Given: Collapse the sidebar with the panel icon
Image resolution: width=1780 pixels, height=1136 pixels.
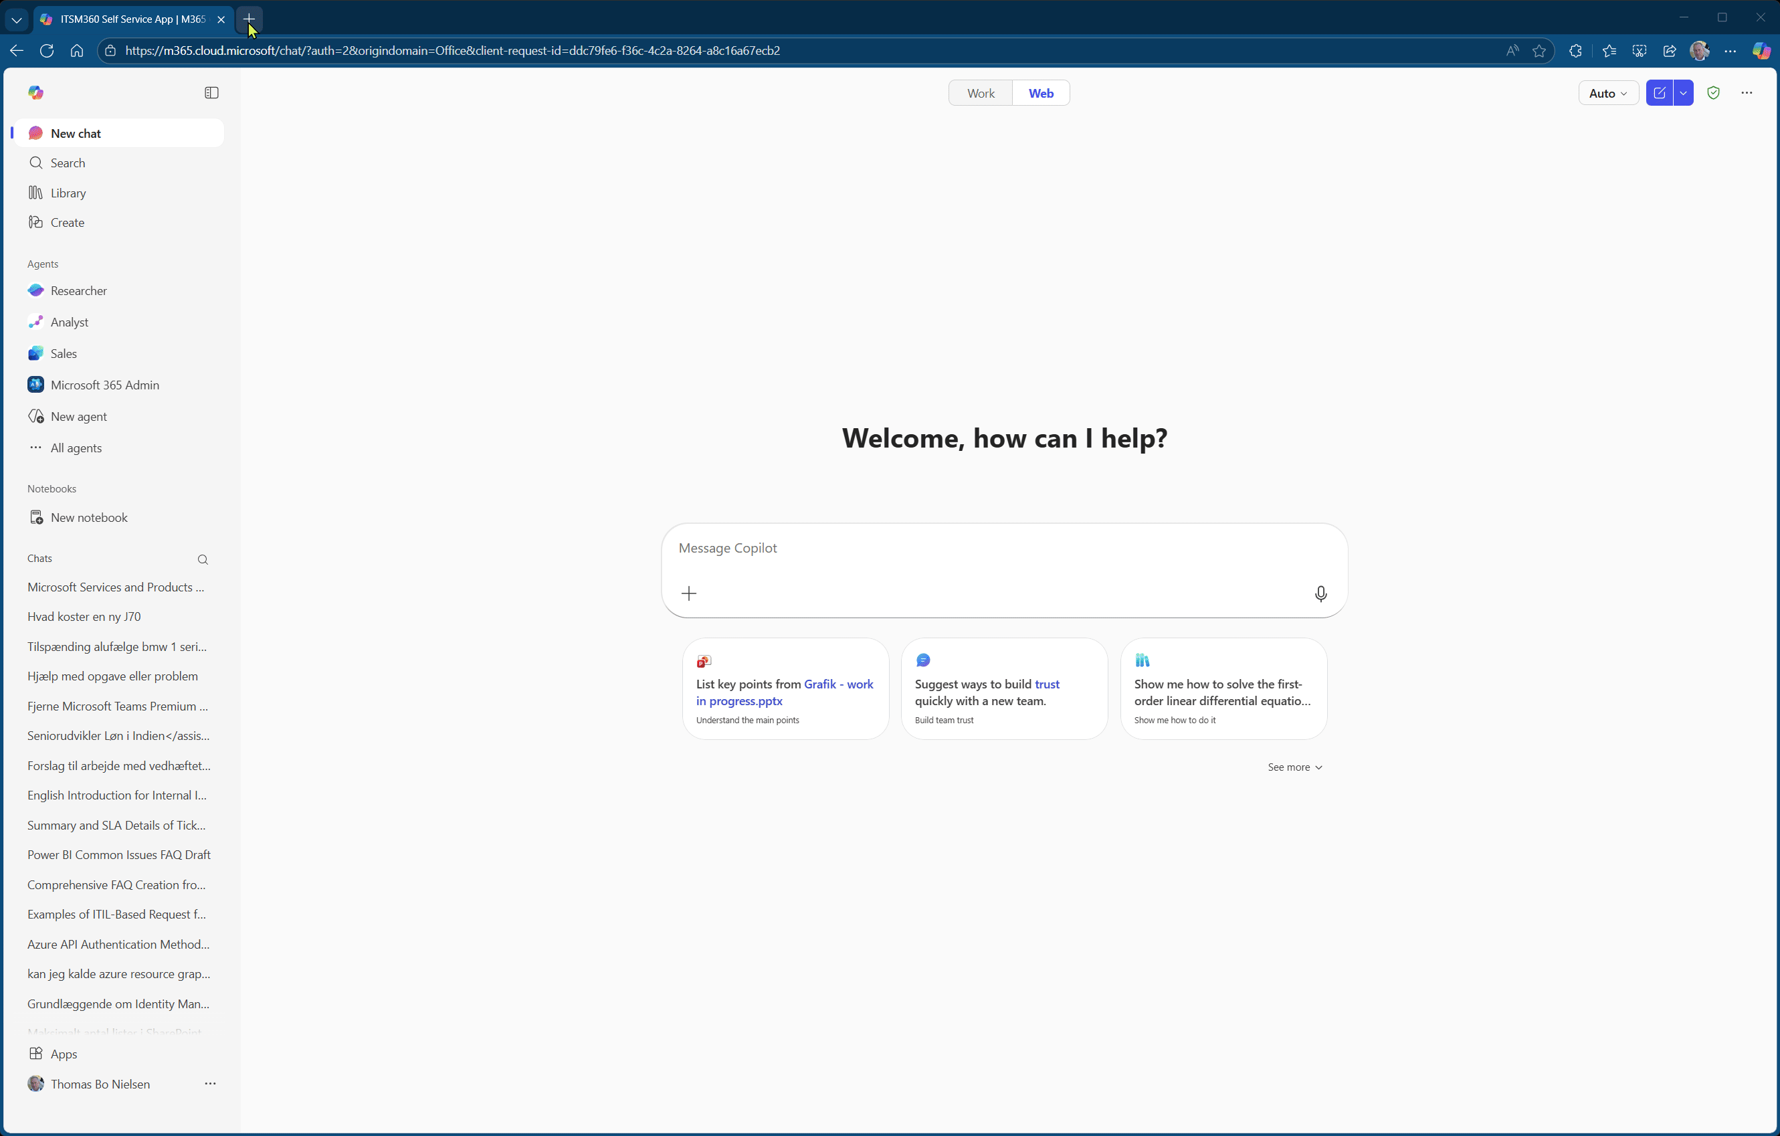Looking at the screenshot, I should [x=211, y=92].
